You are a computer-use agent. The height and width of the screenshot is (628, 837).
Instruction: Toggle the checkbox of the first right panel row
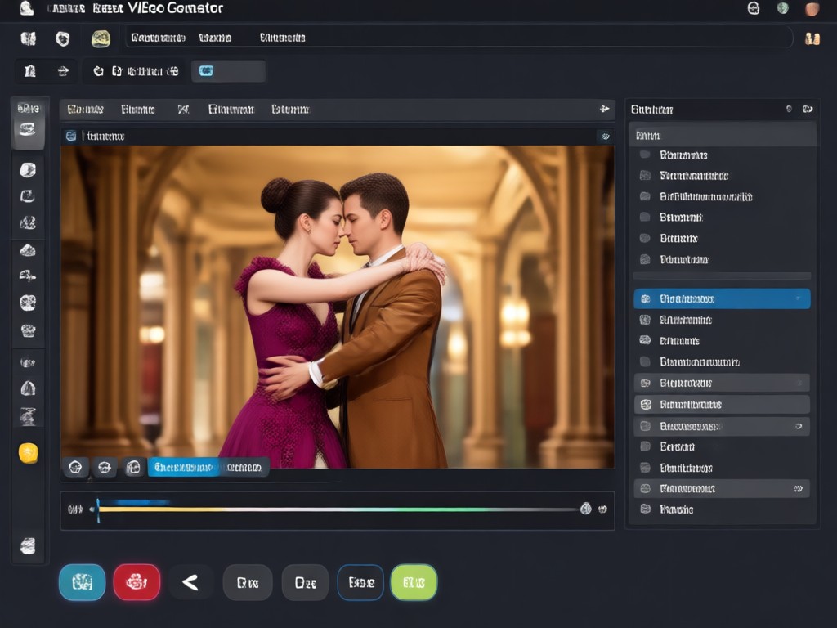click(645, 155)
